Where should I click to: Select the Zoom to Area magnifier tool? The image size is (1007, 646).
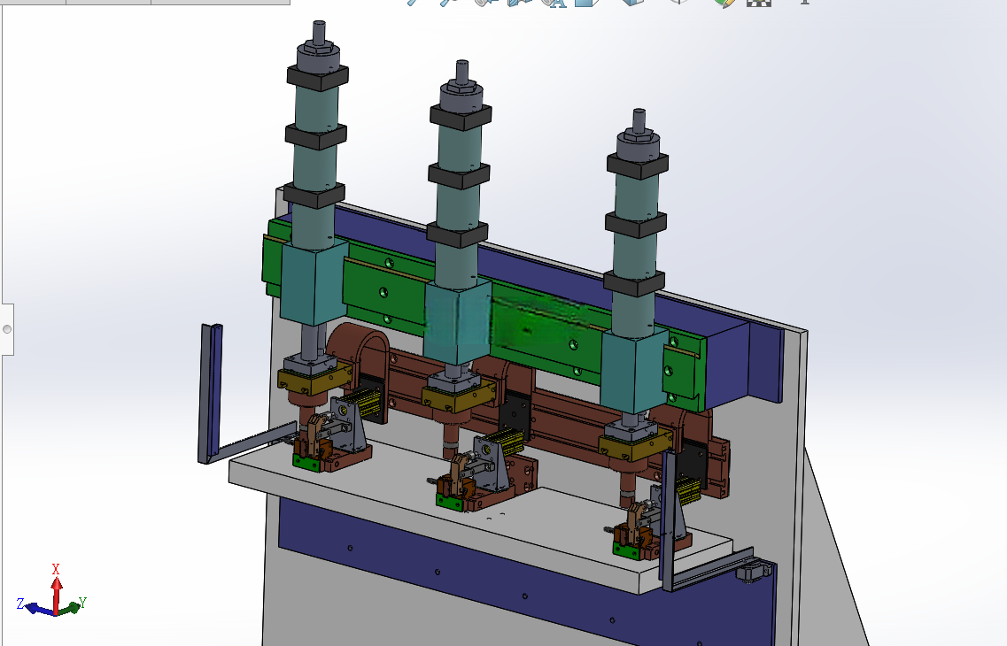(447, 2)
